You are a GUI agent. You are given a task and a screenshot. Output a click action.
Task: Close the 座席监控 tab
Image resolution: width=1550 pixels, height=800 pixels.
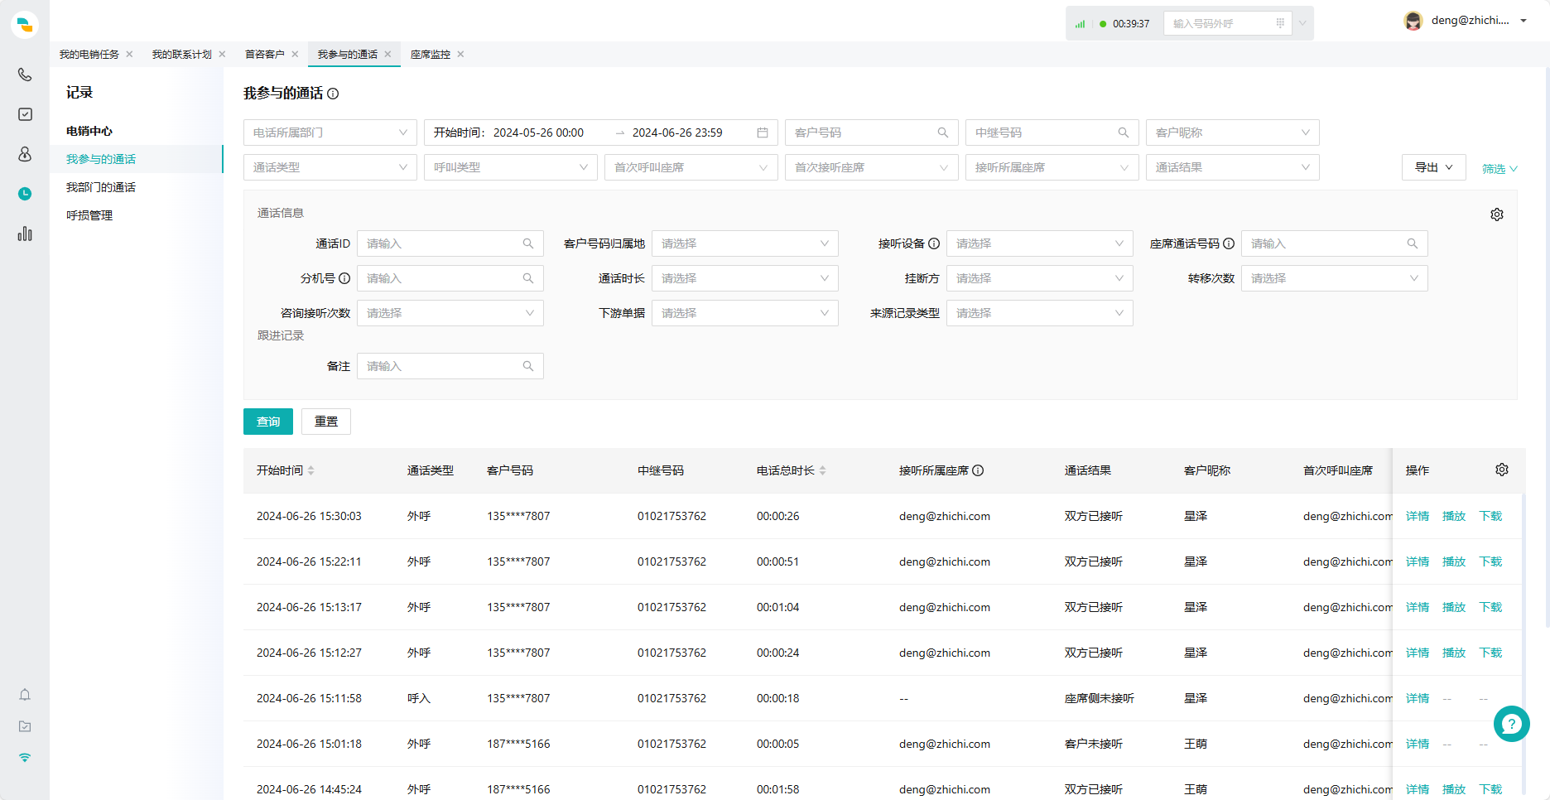click(x=460, y=54)
